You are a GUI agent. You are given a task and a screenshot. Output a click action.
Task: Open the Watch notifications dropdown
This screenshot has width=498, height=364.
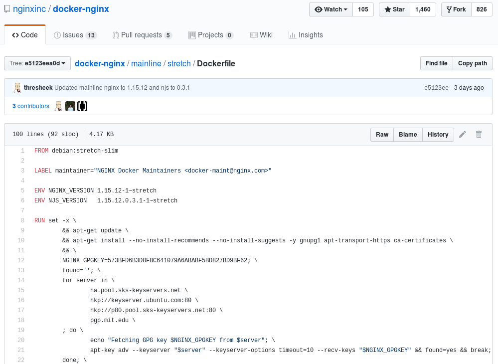331,9
